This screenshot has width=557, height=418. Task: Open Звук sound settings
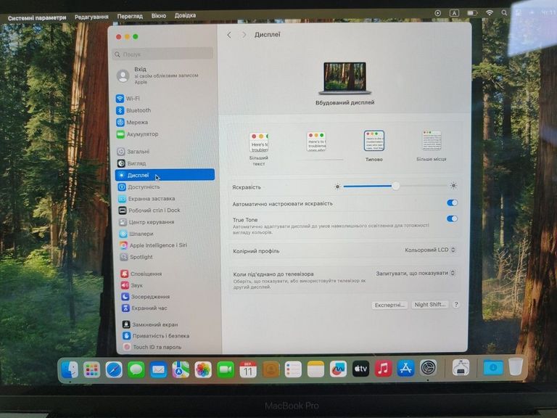tap(132, 285)
